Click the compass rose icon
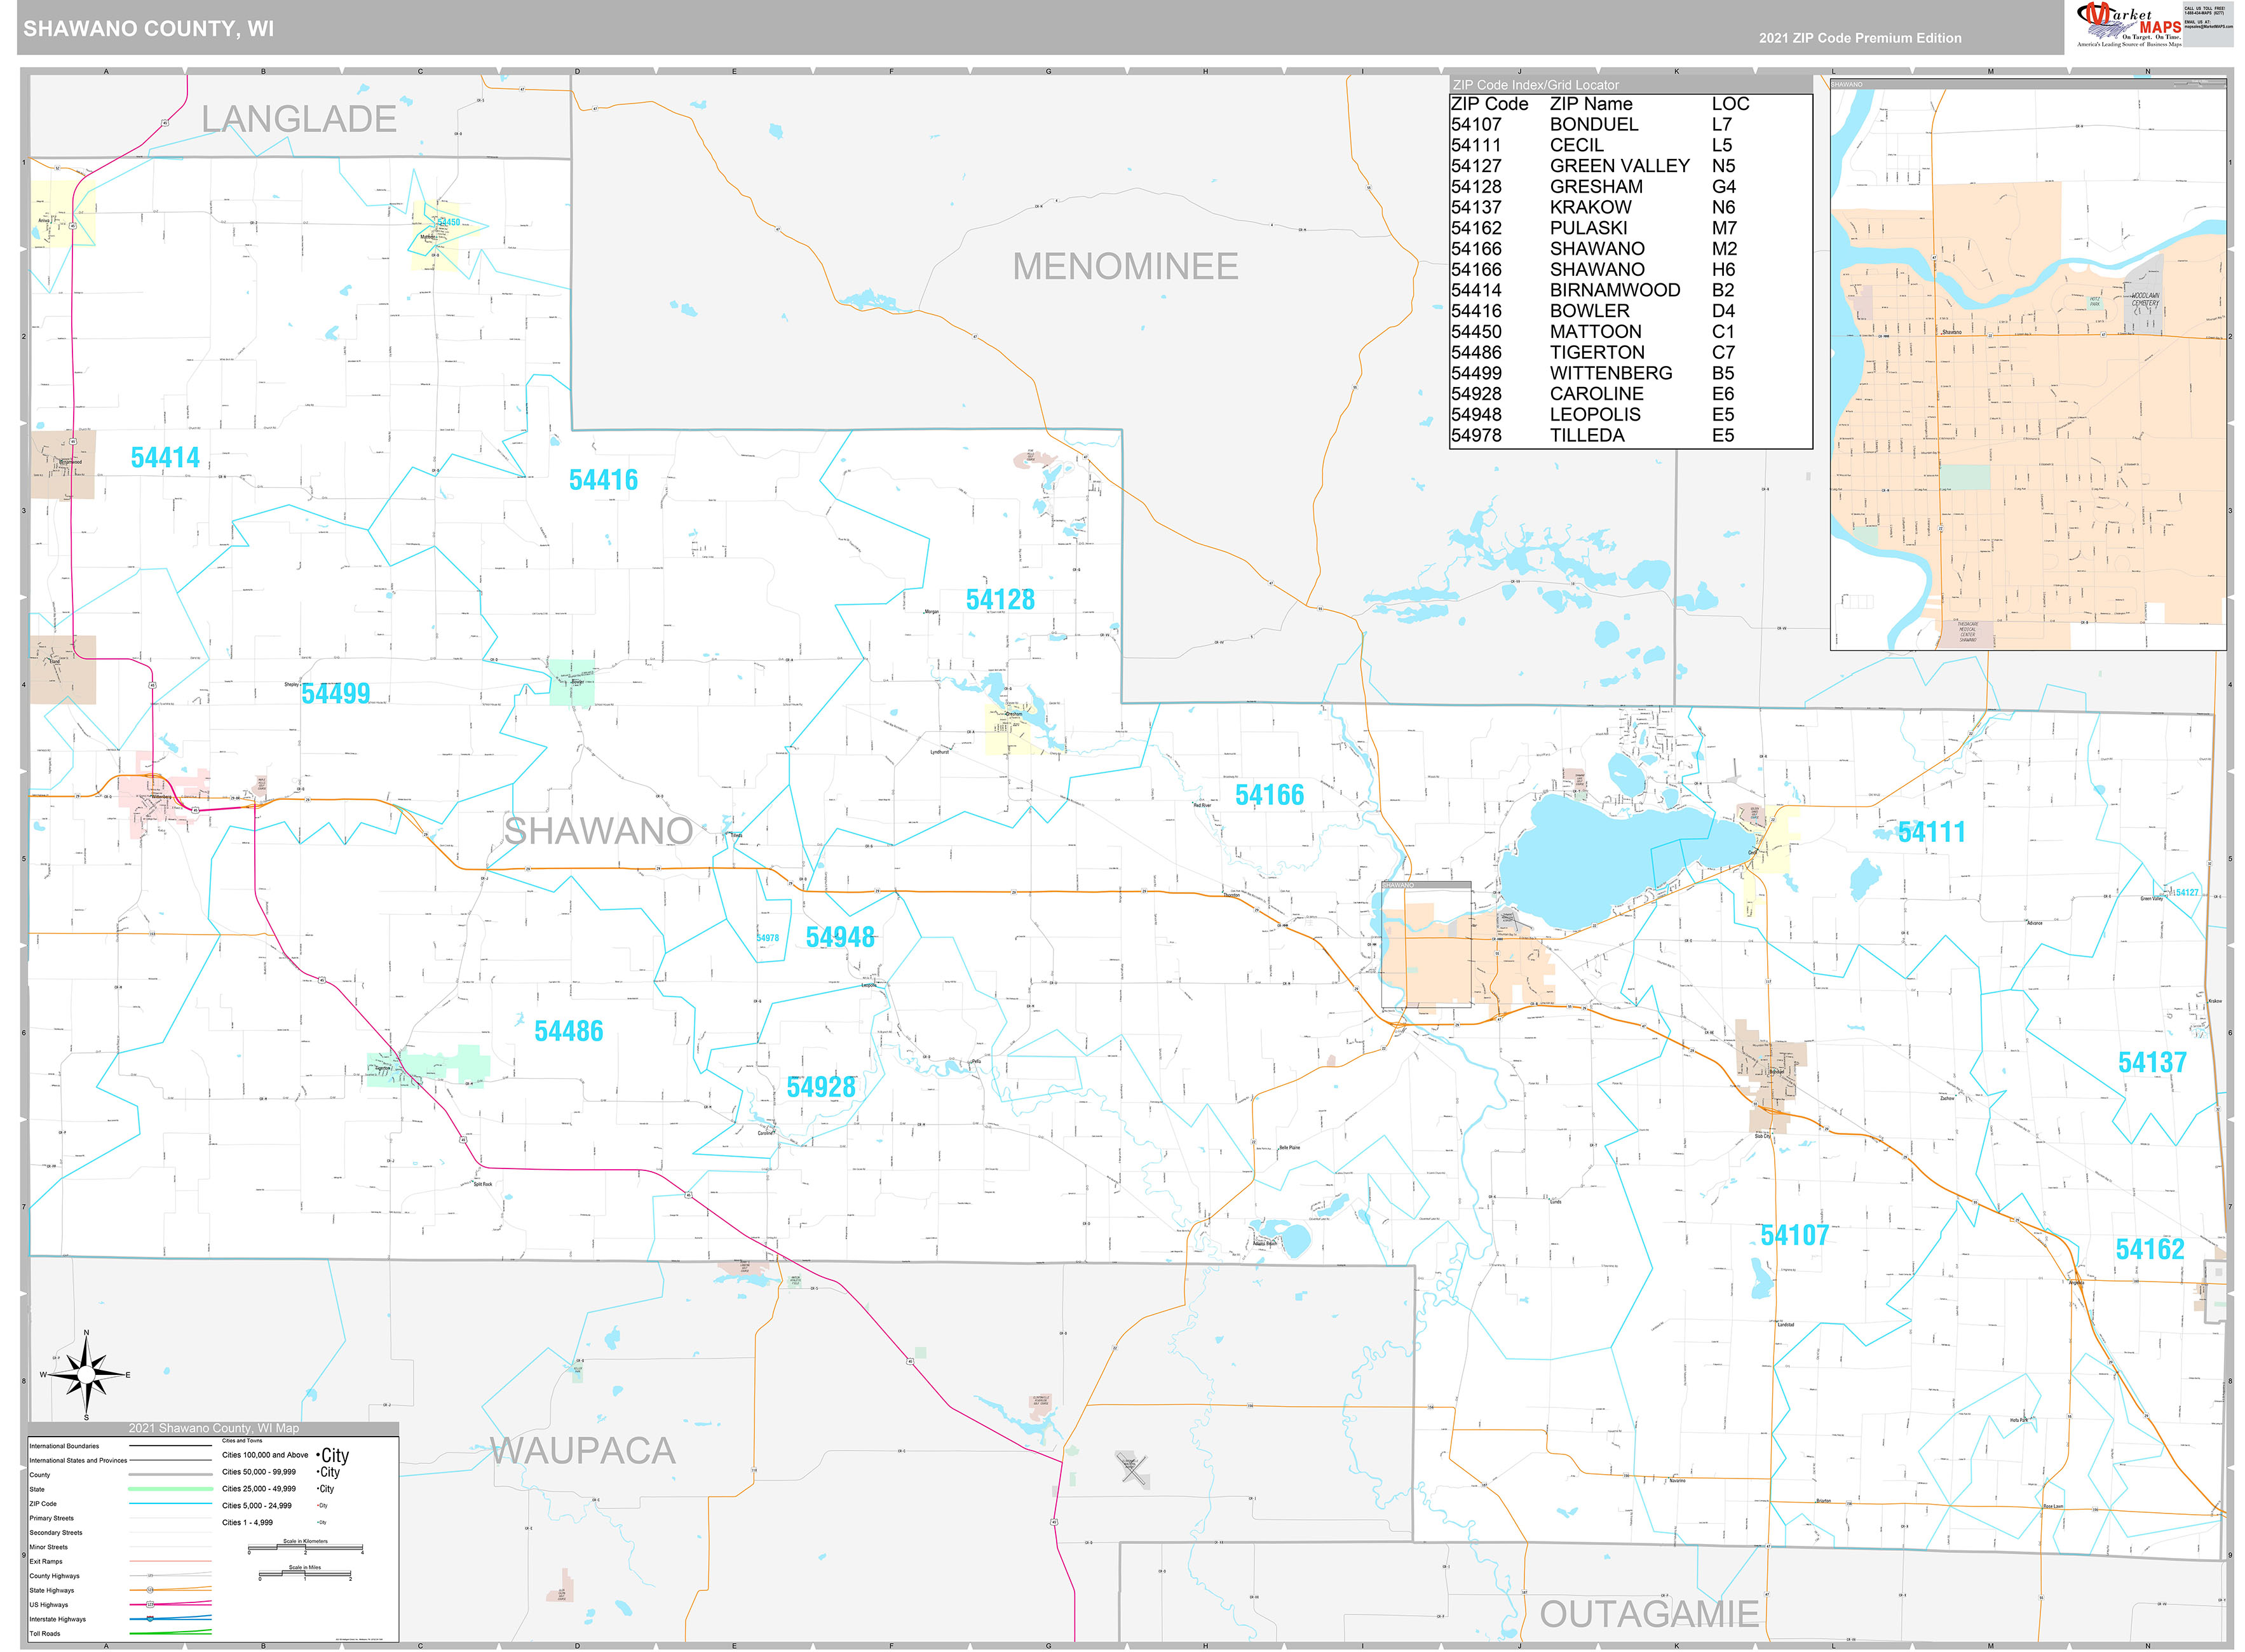 [87, 1375]
